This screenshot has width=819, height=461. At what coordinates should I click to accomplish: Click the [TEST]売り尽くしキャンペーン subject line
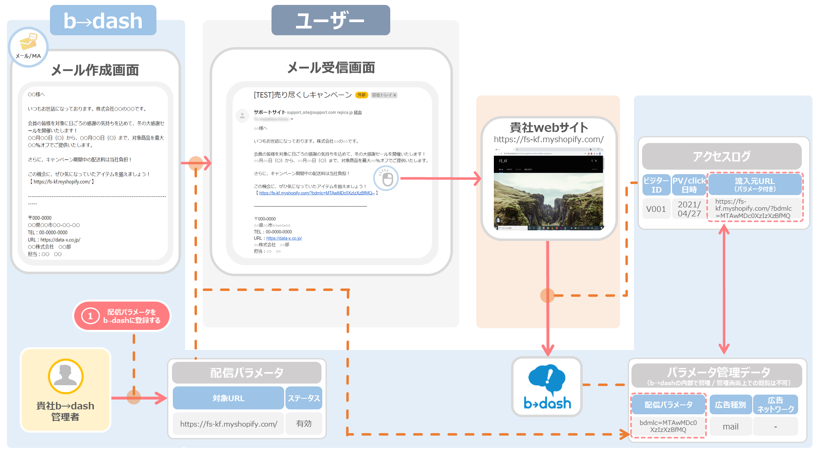pyautogui.click(x=303, y=95)
